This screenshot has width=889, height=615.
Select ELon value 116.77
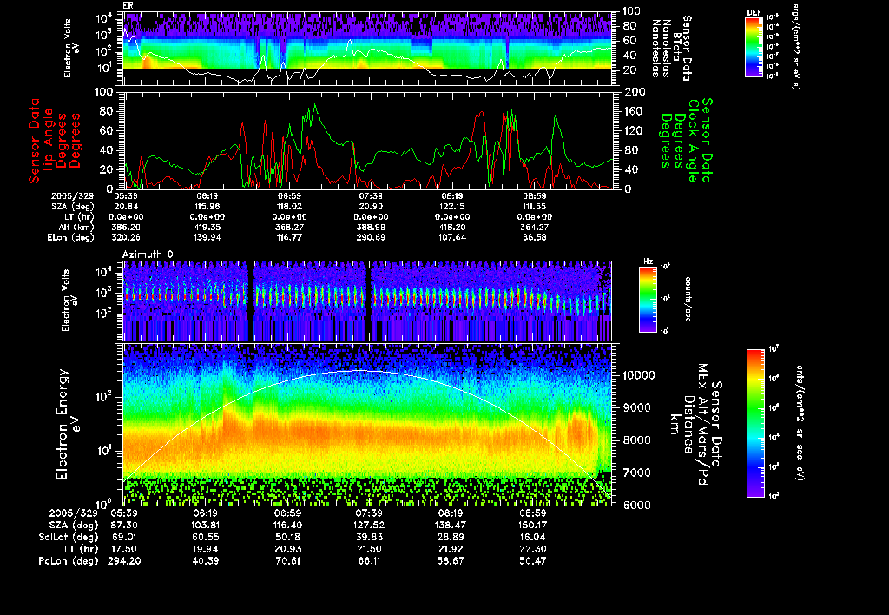pyautogui.click(x=288, y=238)
